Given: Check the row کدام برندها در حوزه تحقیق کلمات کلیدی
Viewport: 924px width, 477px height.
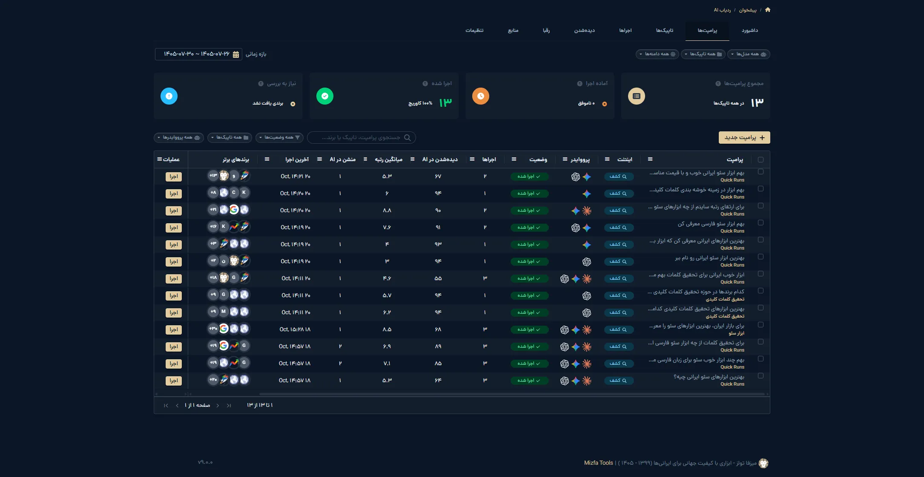Looking at the screenshot, I should point(760,291).
